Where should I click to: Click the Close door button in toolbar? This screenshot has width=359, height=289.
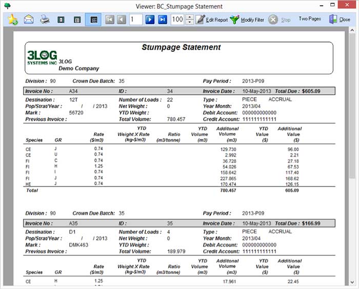(340, 19)
